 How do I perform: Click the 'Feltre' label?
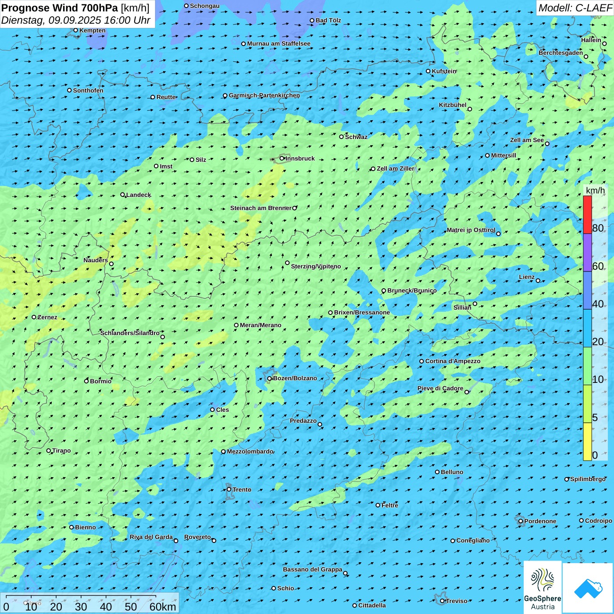point(390,505)
